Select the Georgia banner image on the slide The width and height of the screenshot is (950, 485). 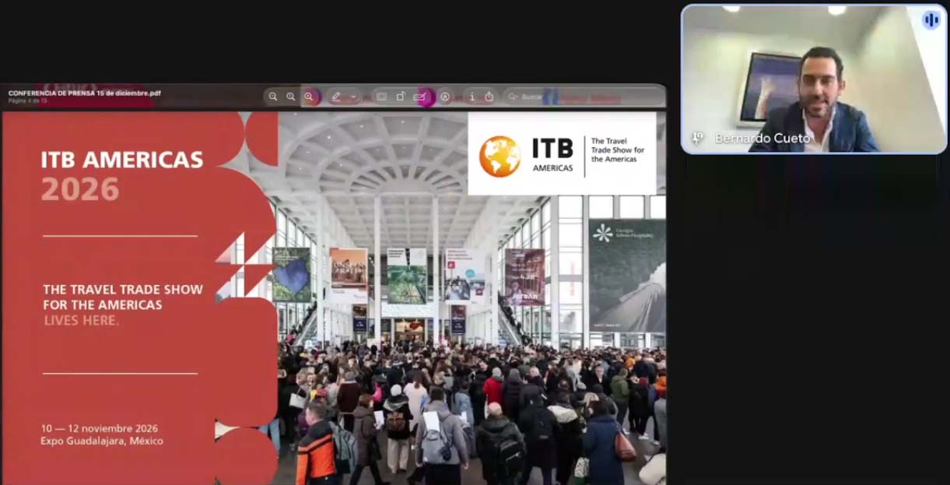626,276
